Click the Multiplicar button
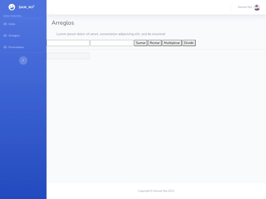Image resolution: width=266 pixels, height=199 pixels. click(172, 43)
